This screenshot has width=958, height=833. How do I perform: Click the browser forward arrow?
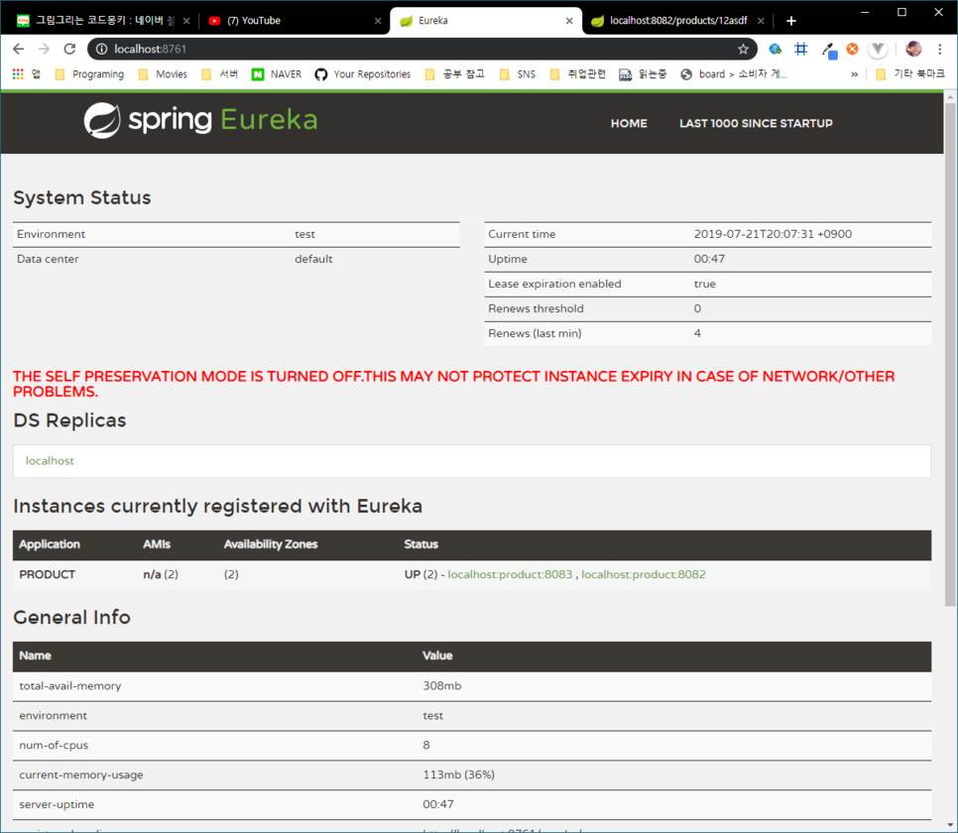[x=44, y=49]
